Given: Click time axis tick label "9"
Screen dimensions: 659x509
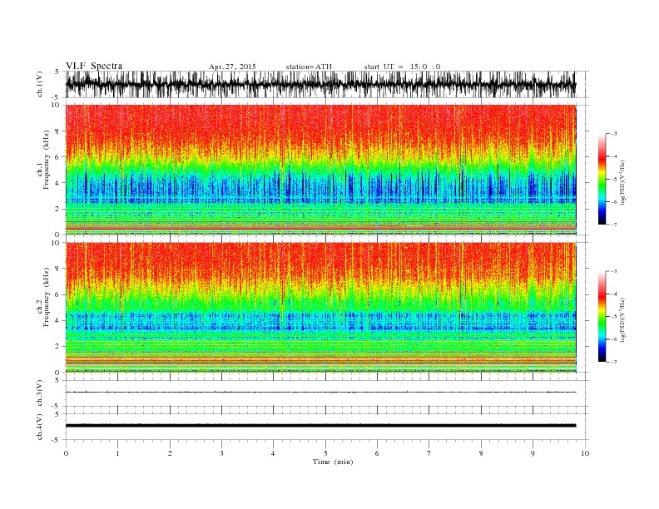Looking at the screenshot, I should (x=533, y=453).
